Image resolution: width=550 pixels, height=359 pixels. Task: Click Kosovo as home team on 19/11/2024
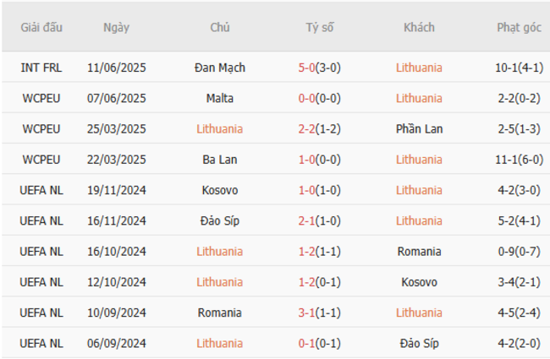point(220,190)
